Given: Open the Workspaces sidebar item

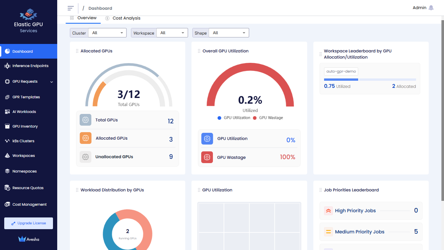Looking at the screenshot, I should (x=29, y=156).
